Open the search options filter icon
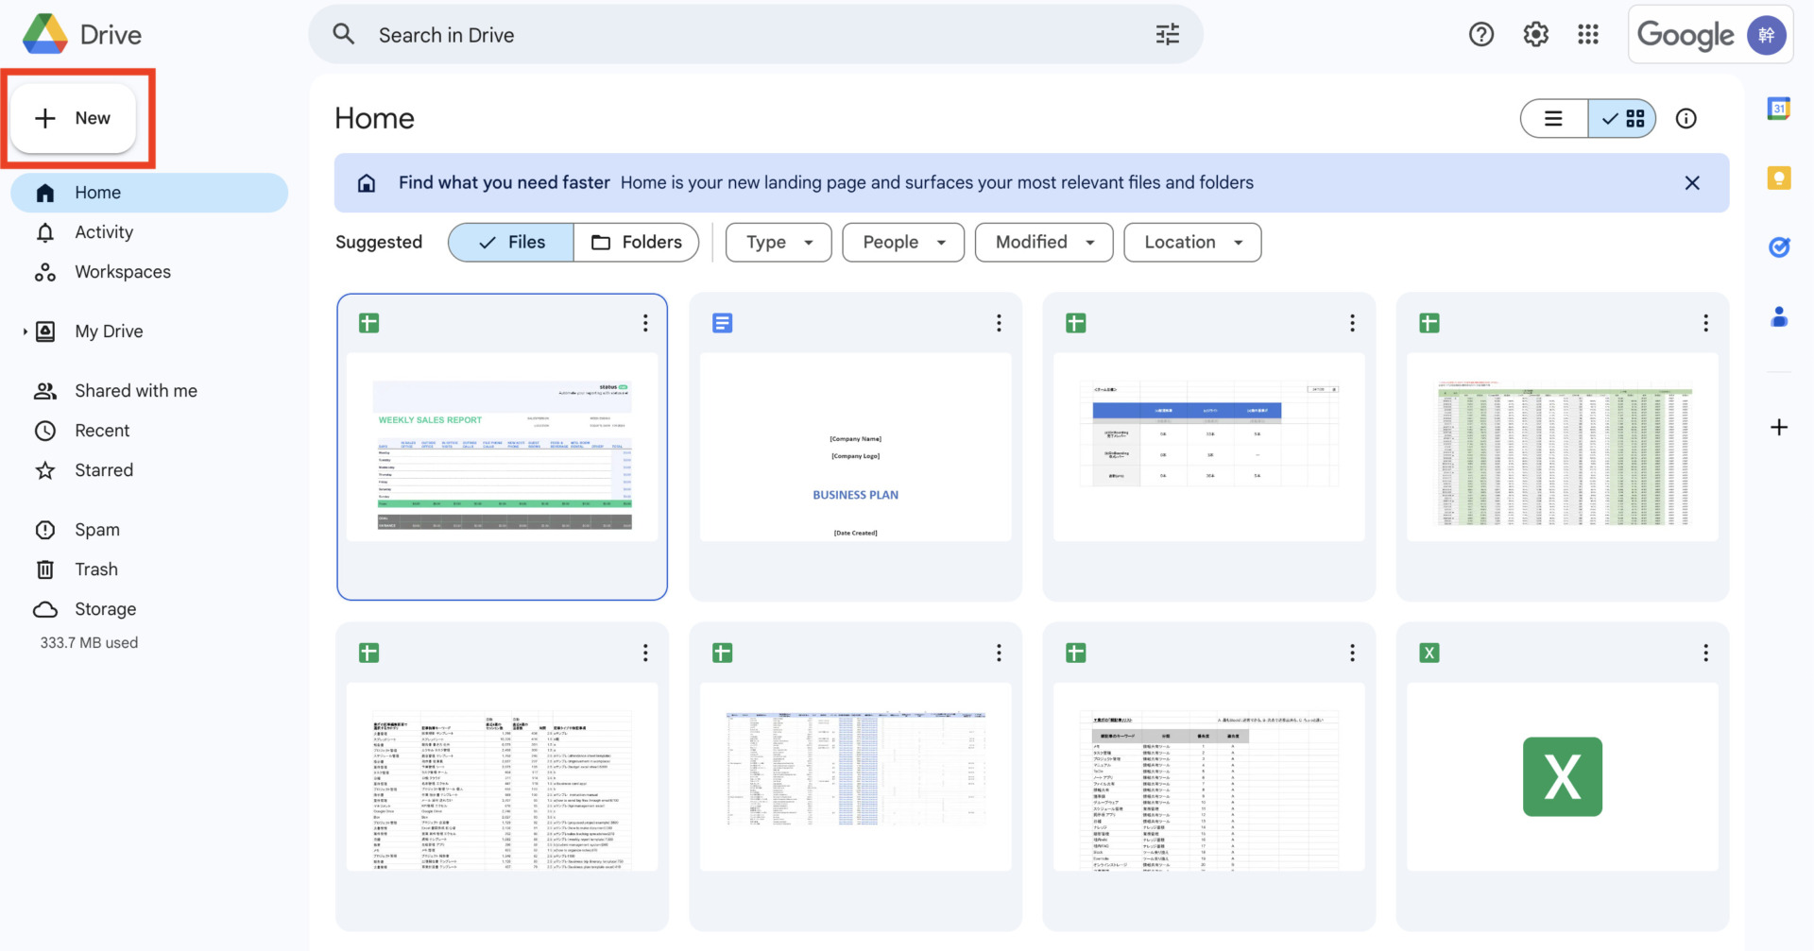 [x=1167, y=35]
